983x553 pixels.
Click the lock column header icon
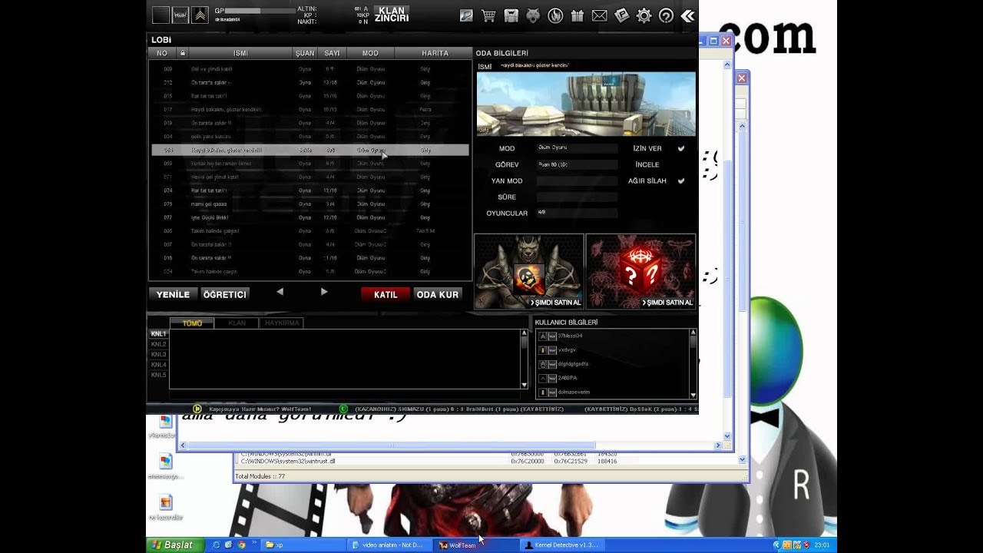tap(183, 53)
